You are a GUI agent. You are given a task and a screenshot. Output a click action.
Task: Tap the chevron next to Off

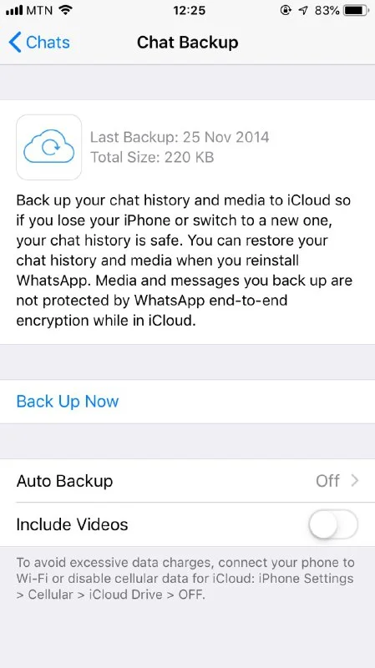click(355, 481)
